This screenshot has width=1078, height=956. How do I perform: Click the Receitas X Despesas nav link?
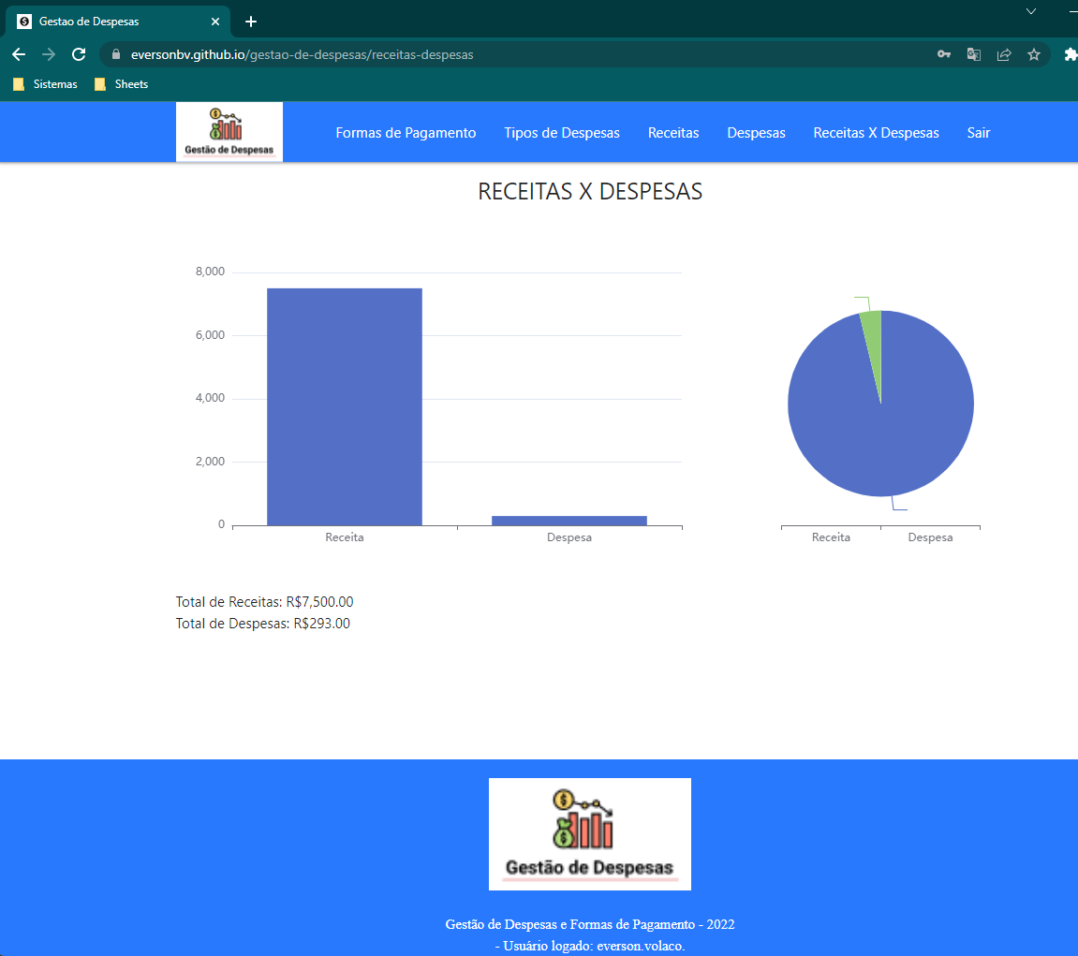[876, 132]
